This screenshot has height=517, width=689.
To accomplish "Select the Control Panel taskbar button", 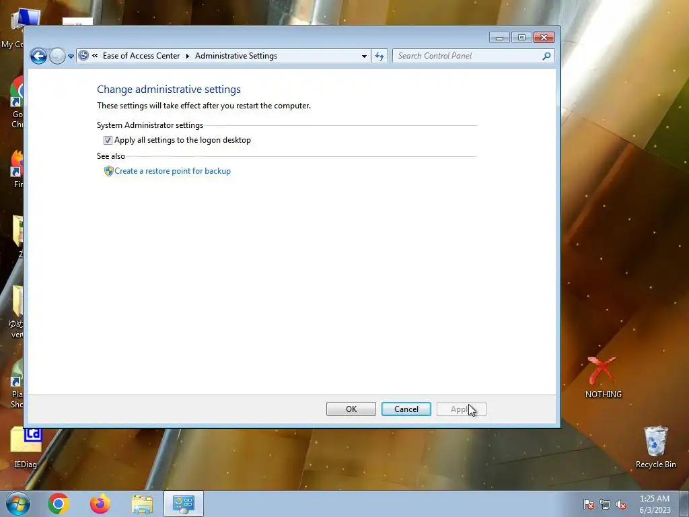I will tap(183, 504).
